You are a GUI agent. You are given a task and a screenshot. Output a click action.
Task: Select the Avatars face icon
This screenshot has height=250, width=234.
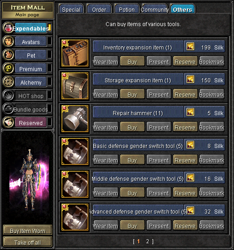tap(8, 41)
